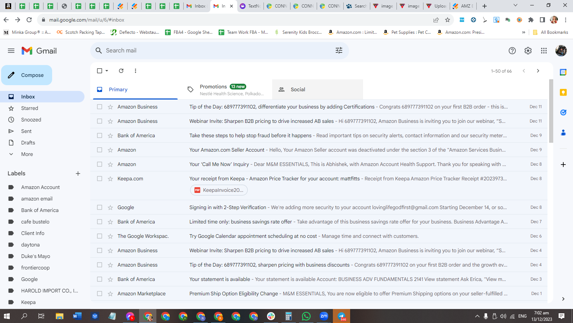573x323 pixels.
Task: Open the All Bookmarks folder
Action: point(550,32)
